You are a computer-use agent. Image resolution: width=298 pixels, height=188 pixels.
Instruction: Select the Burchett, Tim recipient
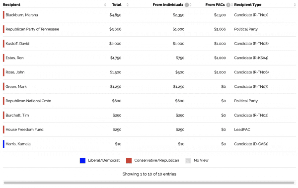click(x=17, y=116)
